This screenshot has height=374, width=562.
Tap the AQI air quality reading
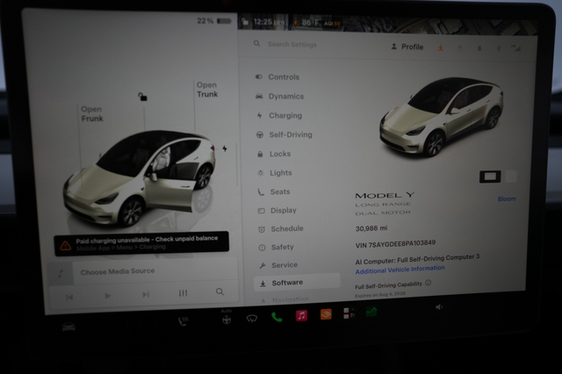332,24
